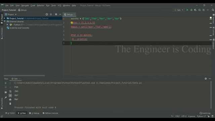The image size is (215, 121).
Task: Toggle soft-wrap in Run console
Action: (10, 91)
